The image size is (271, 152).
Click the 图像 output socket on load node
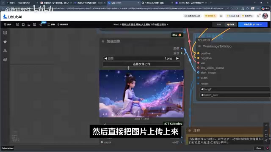182,49
